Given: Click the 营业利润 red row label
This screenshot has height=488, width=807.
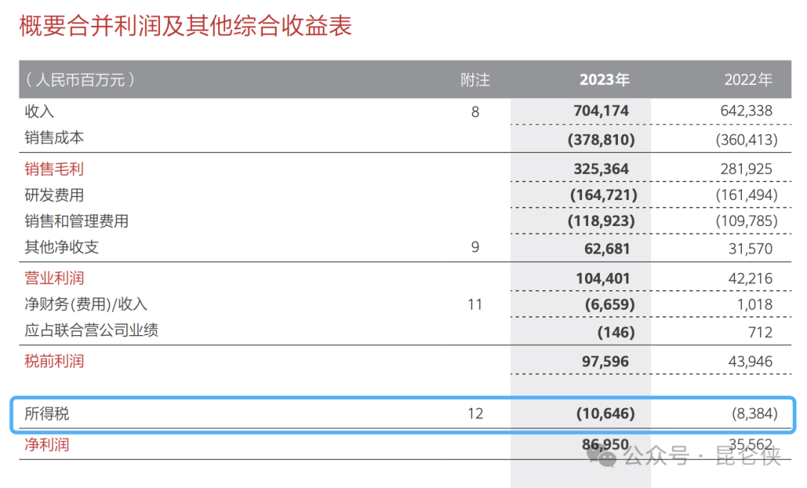Looking at the screenshot, I should point(54,278).
